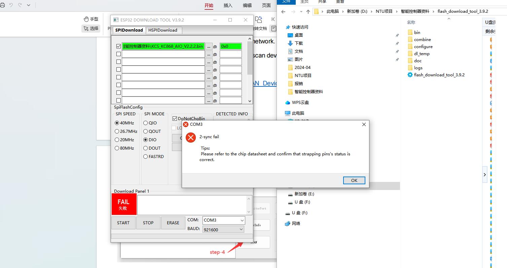Viewport: 507px width, 268px height.
Task: Click OK in the sync fail dialog
Action: [354, 181]
